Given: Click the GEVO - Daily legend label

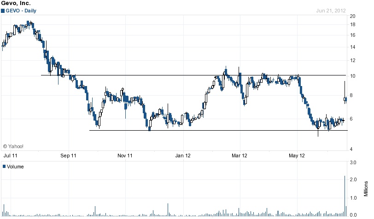Looking at the screenshot, I should 21,11.
